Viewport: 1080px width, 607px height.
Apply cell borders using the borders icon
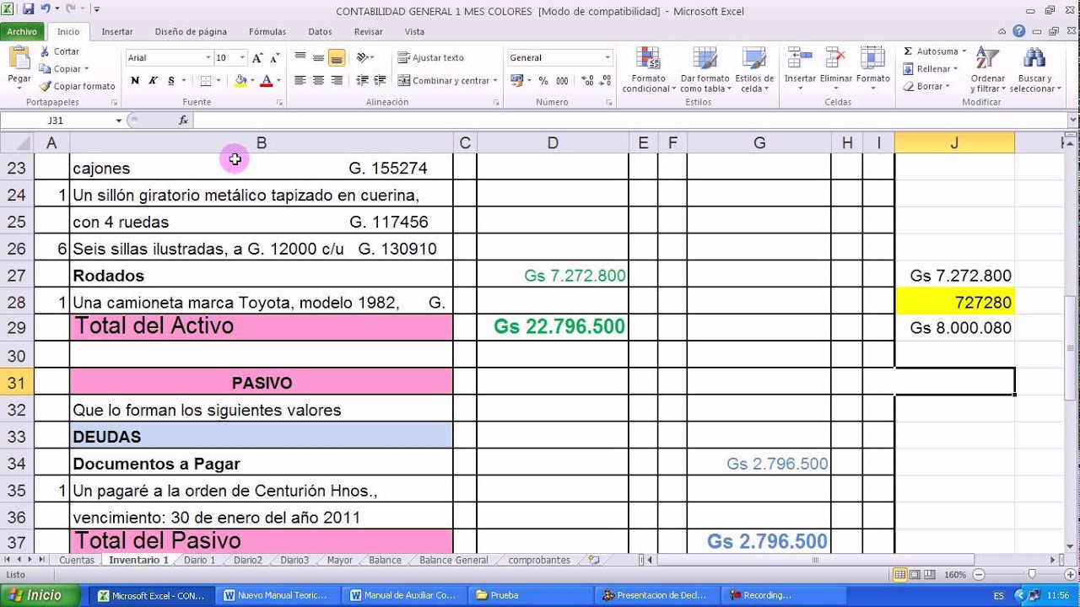[x=205, y=81]
